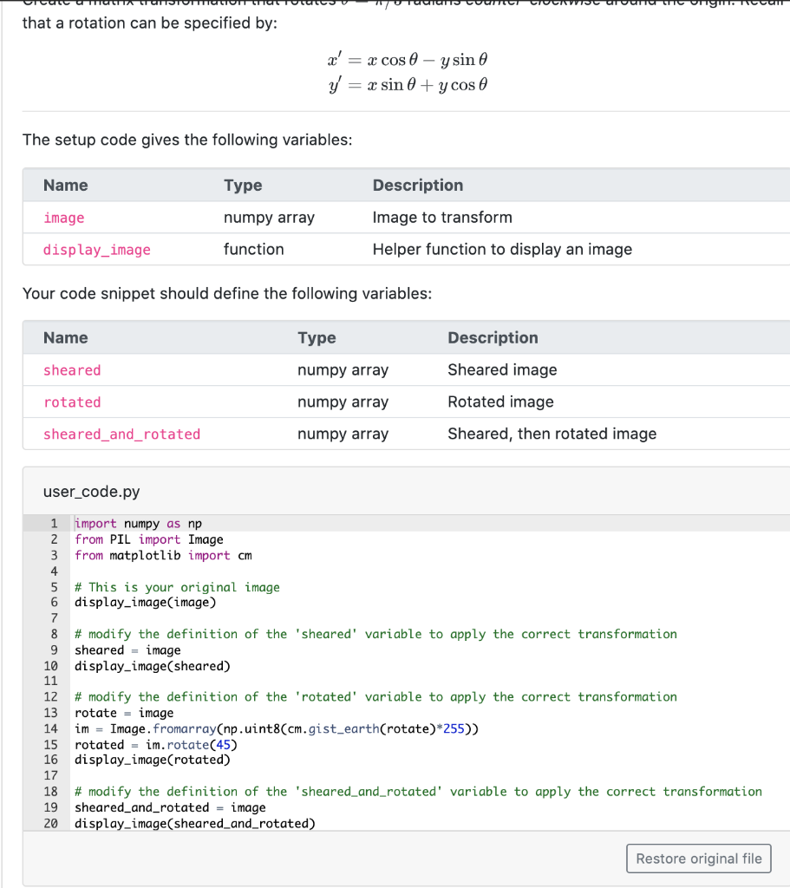Screen dimensions: 790x888
Task: Click the sheared variable name link
Action: (x=72, y=369)
